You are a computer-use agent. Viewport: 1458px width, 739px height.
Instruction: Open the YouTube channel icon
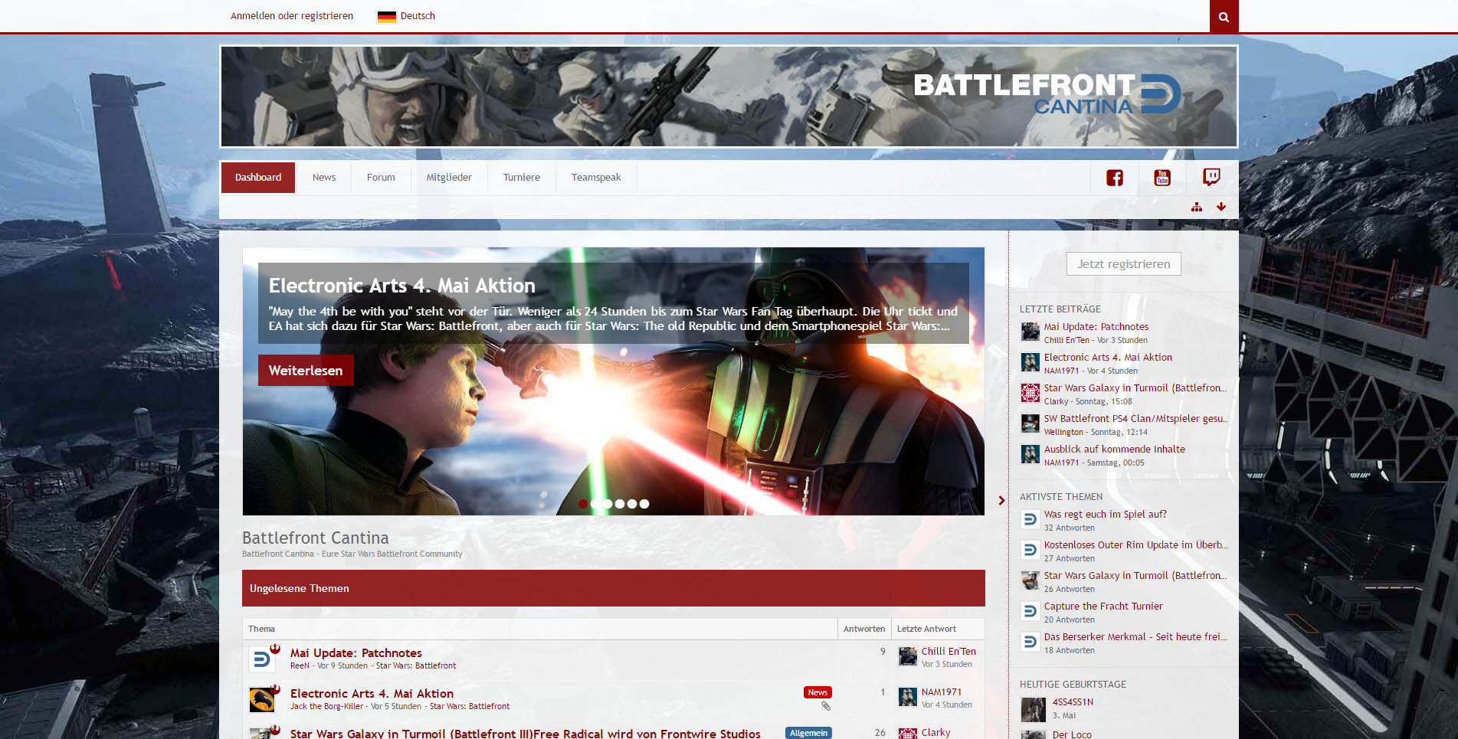pos(1162,178)
